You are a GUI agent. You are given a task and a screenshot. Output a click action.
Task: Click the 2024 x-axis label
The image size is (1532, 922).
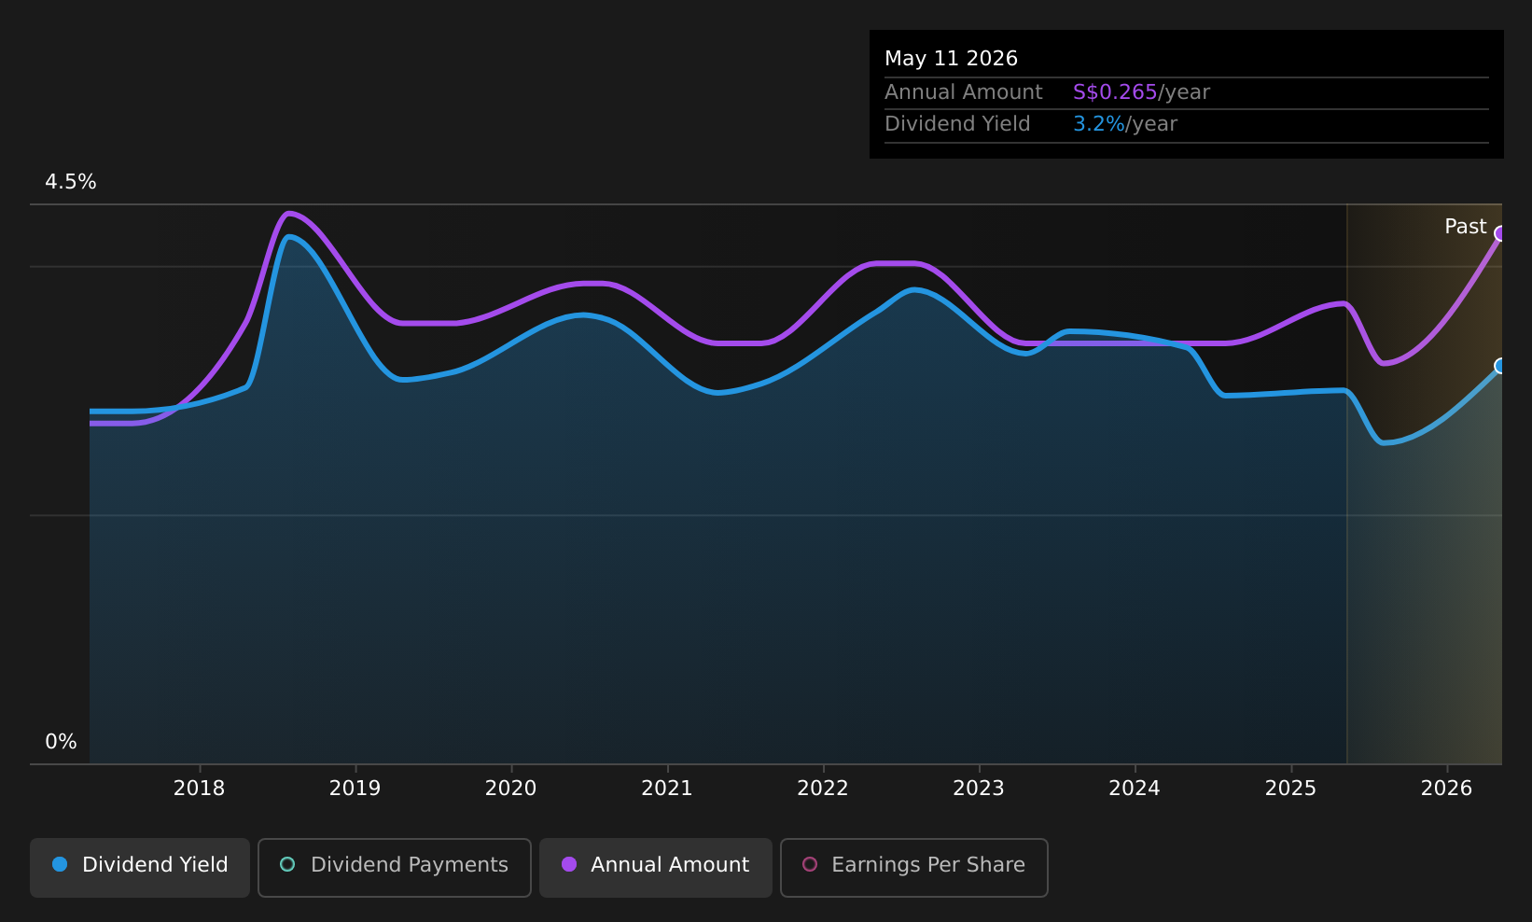1135,789
